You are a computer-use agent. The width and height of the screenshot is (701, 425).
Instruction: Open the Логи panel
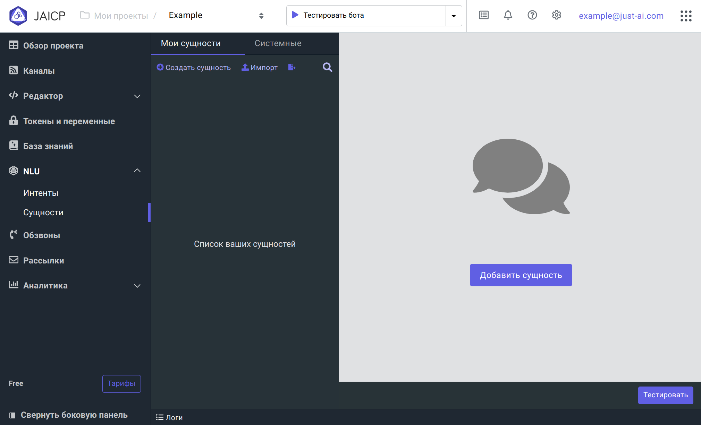click(x=169, y=417)
